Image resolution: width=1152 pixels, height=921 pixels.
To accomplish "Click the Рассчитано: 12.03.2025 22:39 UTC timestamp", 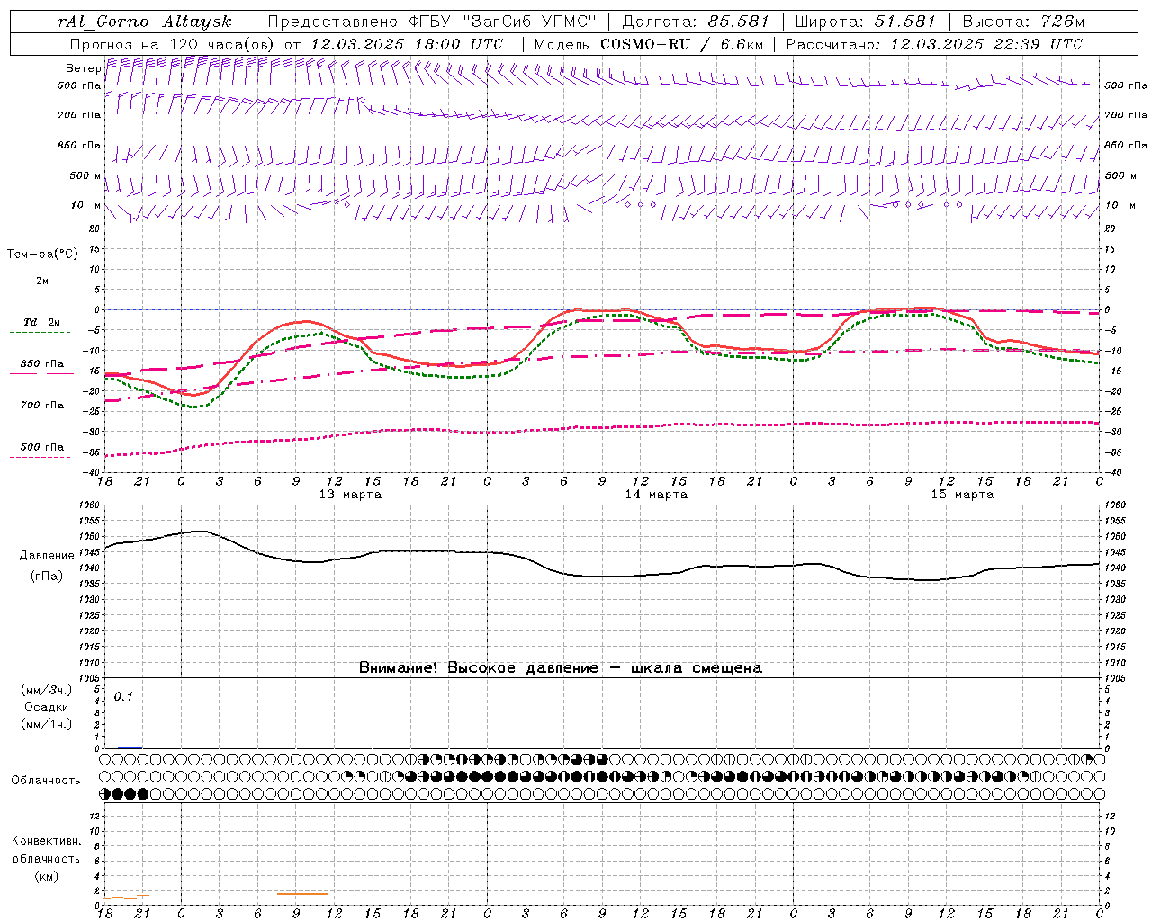I will click(934, 44).
